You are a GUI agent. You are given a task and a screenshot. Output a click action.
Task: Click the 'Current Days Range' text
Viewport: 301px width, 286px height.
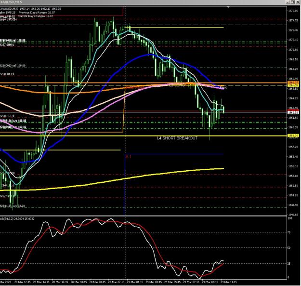coord(36,16)
